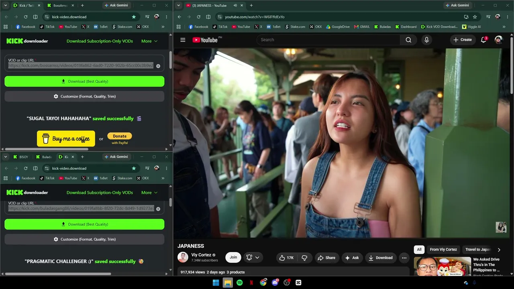This screenshot has width=514, height=289.
Task: Click Donate with PayPal button
Action: click(120, 136)
